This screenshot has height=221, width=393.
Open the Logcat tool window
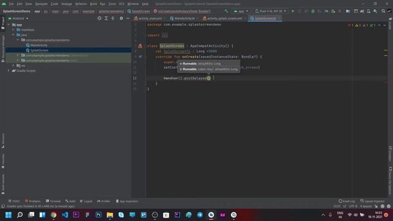point(86,201)
